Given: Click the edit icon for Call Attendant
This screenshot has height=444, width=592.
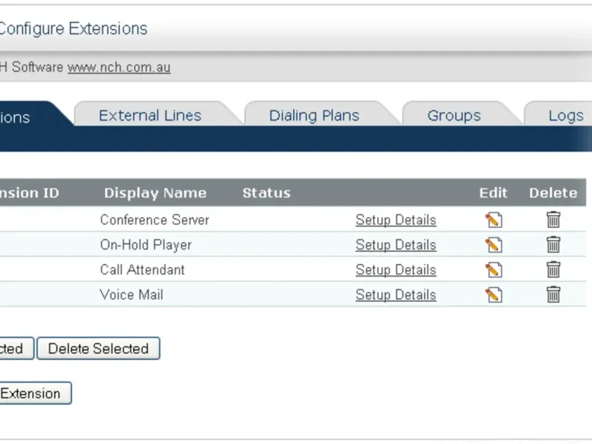Looking at the screenshot, I should tap(494, 270).
